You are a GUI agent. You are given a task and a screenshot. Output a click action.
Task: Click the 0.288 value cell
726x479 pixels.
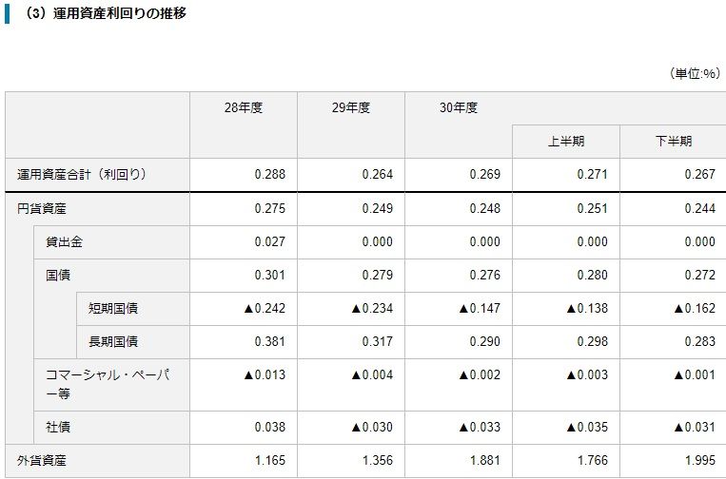point(270,175)
